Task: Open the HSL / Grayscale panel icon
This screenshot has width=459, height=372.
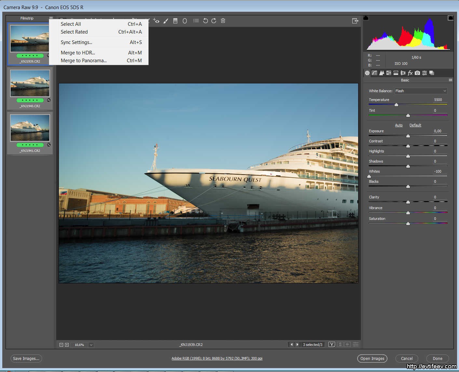Action: (x=389, y=73)
